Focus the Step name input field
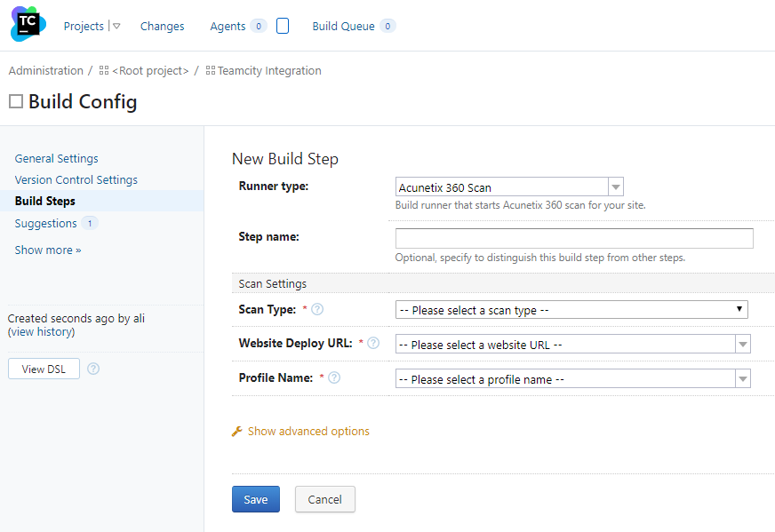This screenshot has height=532, width=775. (x=574, y=238)
